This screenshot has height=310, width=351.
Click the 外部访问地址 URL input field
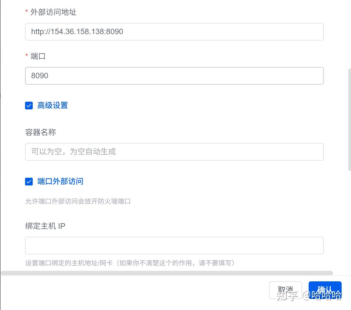174,32
